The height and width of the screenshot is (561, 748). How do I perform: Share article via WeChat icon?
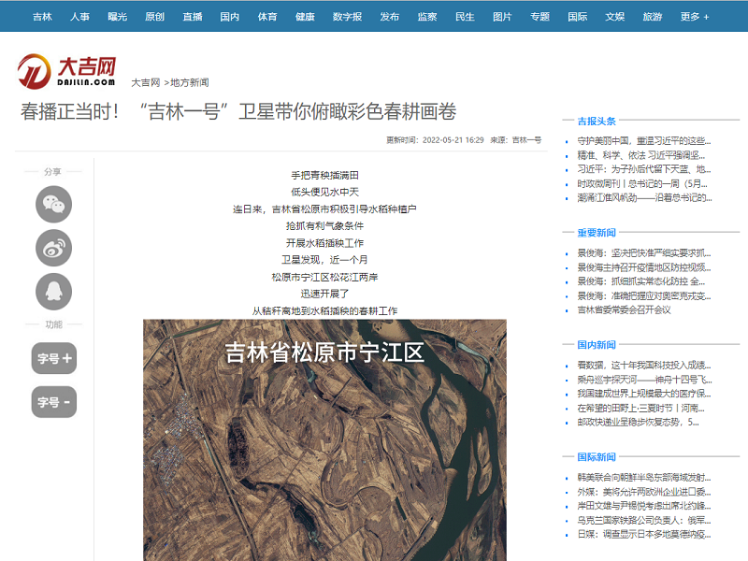pyautogui.click(x=53, y=204)
